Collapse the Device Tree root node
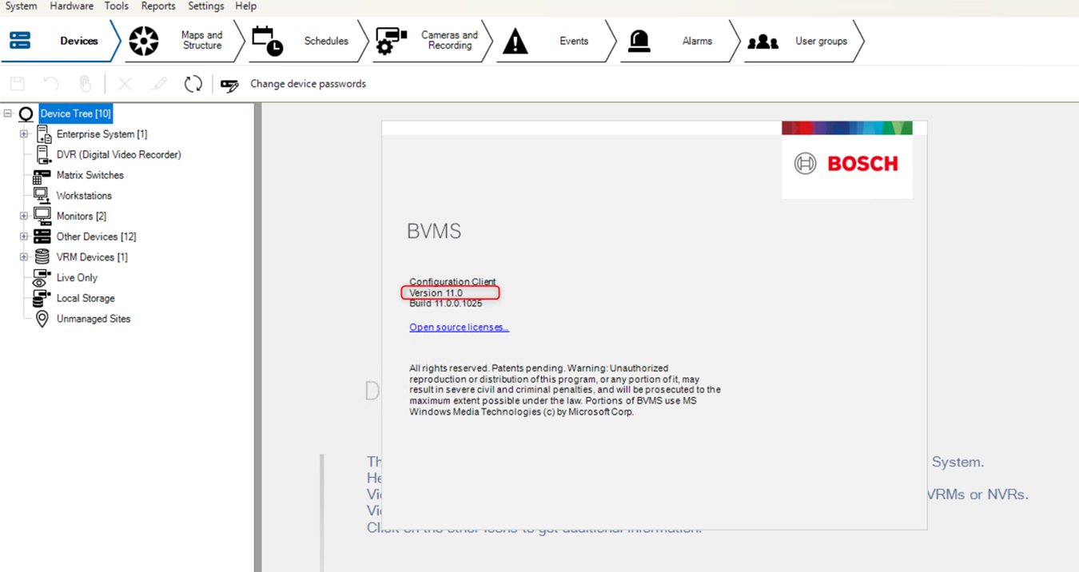Image resolution: width=1079 pixels, height=572 pixels. tap(8, 113)
